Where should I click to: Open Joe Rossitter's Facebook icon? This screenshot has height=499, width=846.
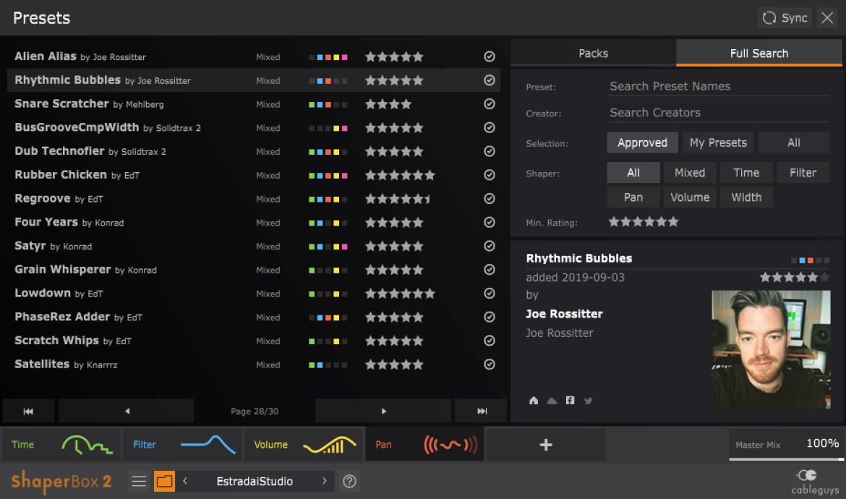(571, 400)
